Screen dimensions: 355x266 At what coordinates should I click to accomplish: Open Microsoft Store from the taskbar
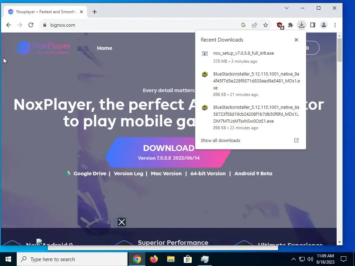click(188, 259)
